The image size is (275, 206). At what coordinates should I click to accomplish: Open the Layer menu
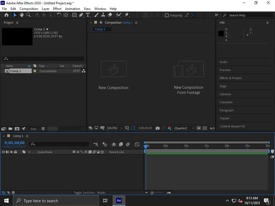tap(46, 9)
